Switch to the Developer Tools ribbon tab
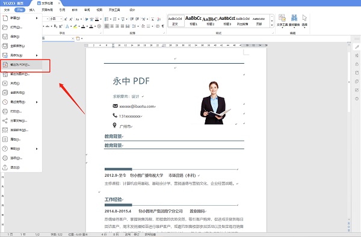The image size is (361, 237). [114, 10]
